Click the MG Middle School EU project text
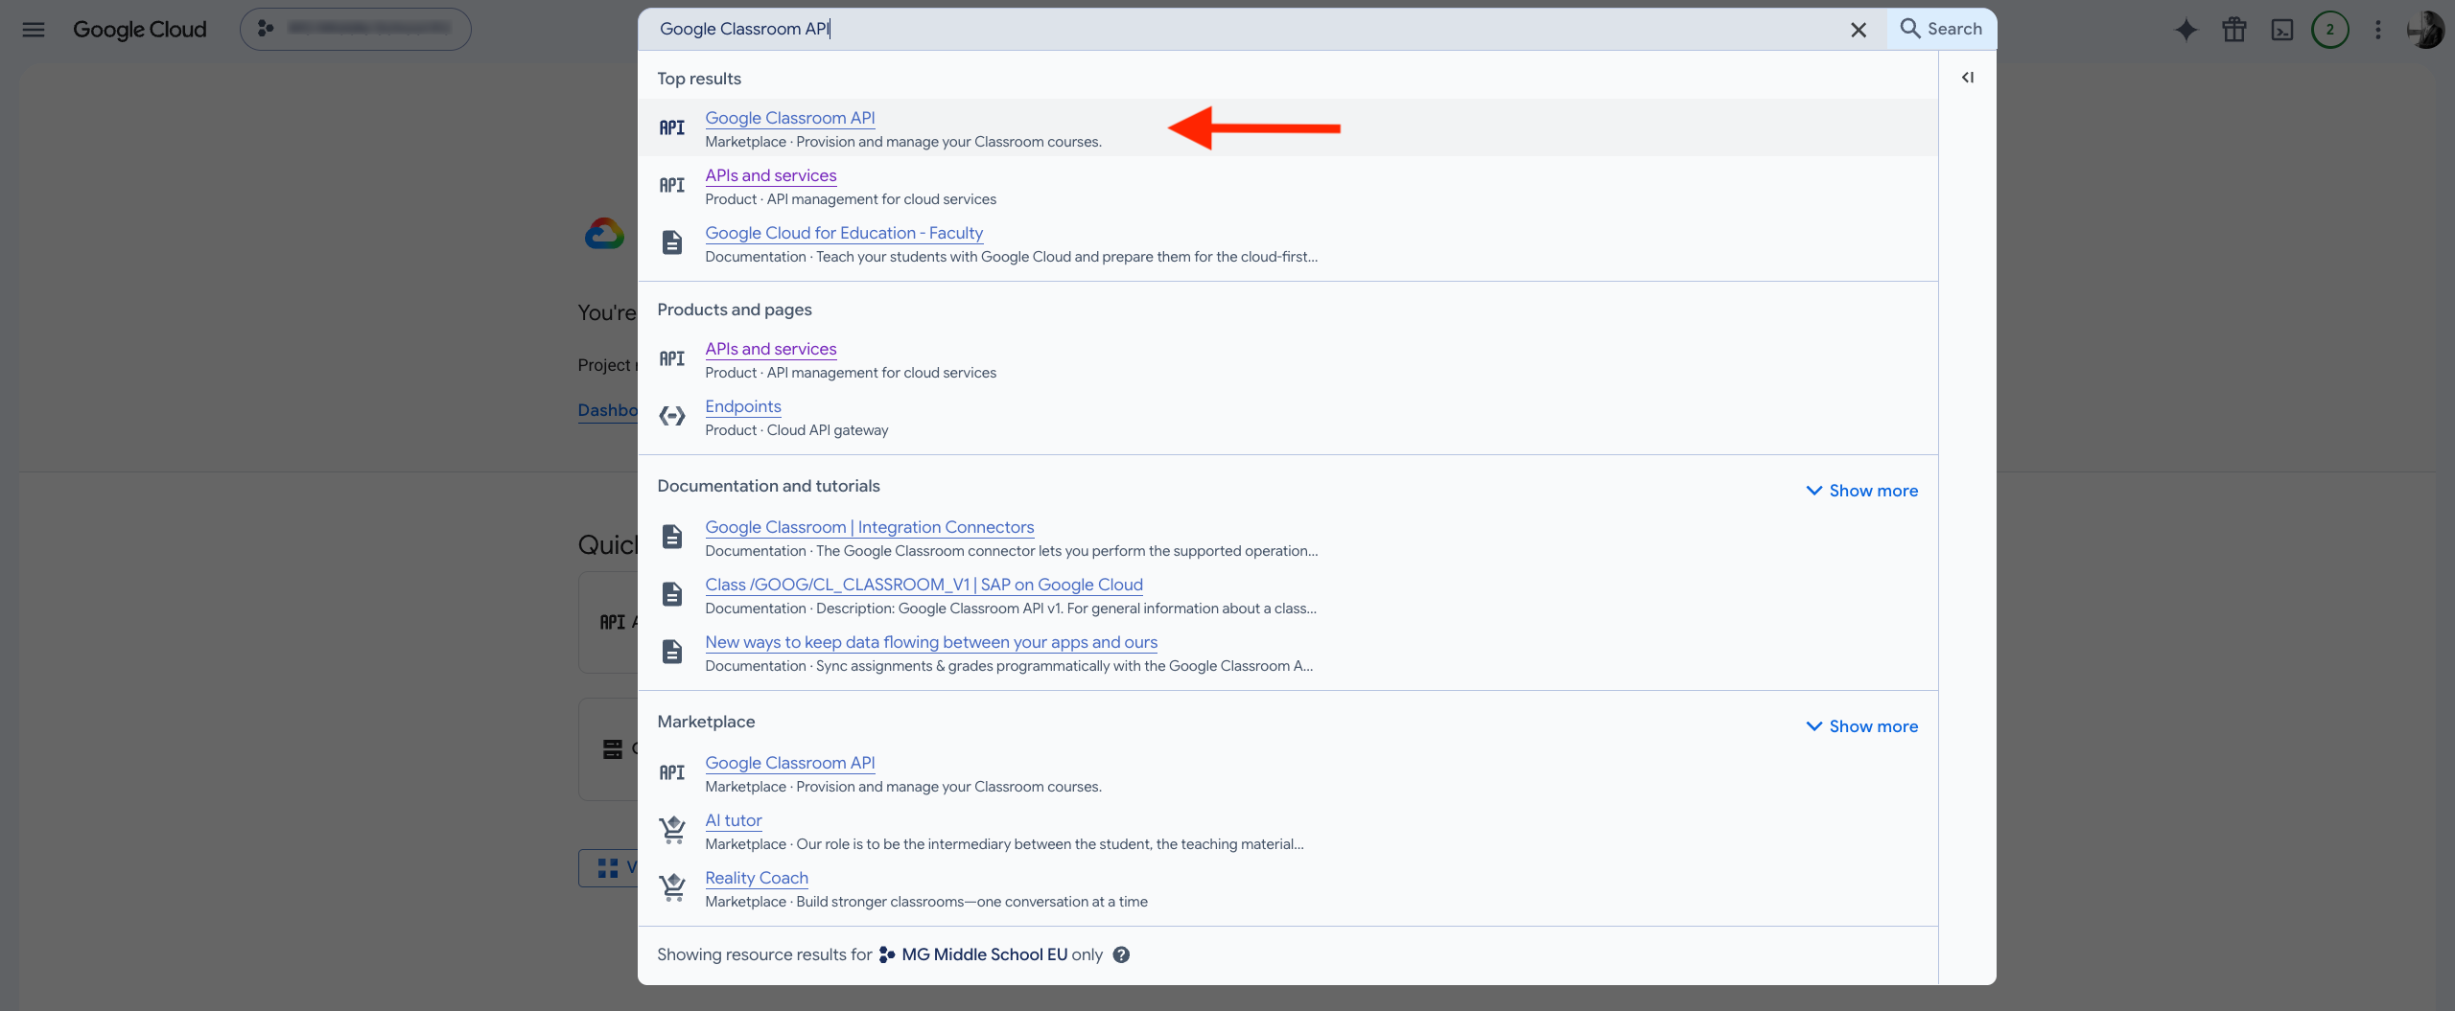 click(x=984, y=954)
